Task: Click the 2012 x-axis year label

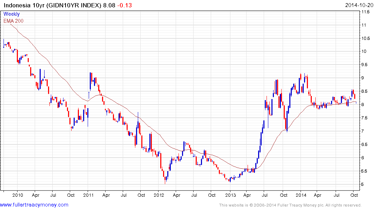Action: (x=159, y=195)
